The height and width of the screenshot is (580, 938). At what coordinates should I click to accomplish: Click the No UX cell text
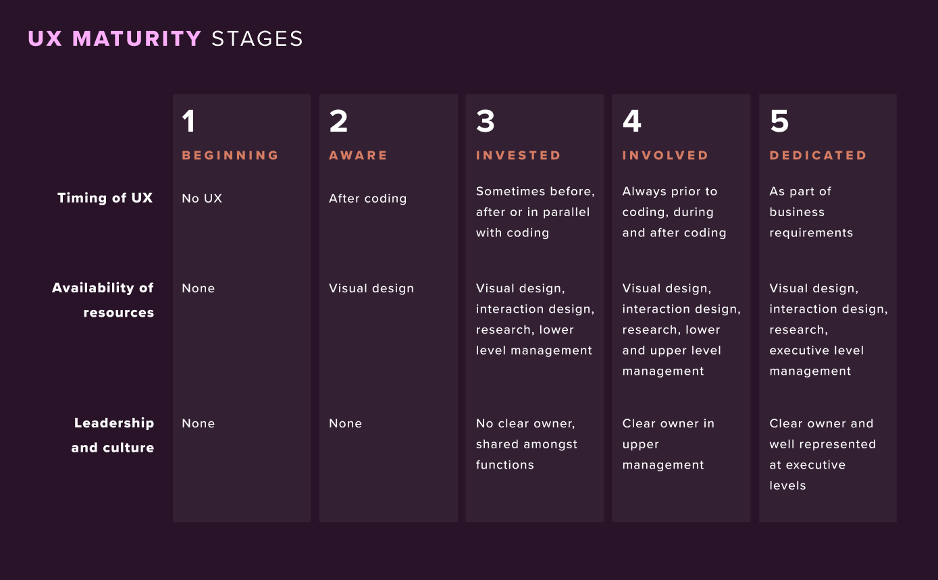(x=202, y=199)
